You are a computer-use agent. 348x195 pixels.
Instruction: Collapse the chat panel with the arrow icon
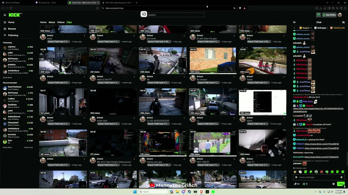(294, 22)
